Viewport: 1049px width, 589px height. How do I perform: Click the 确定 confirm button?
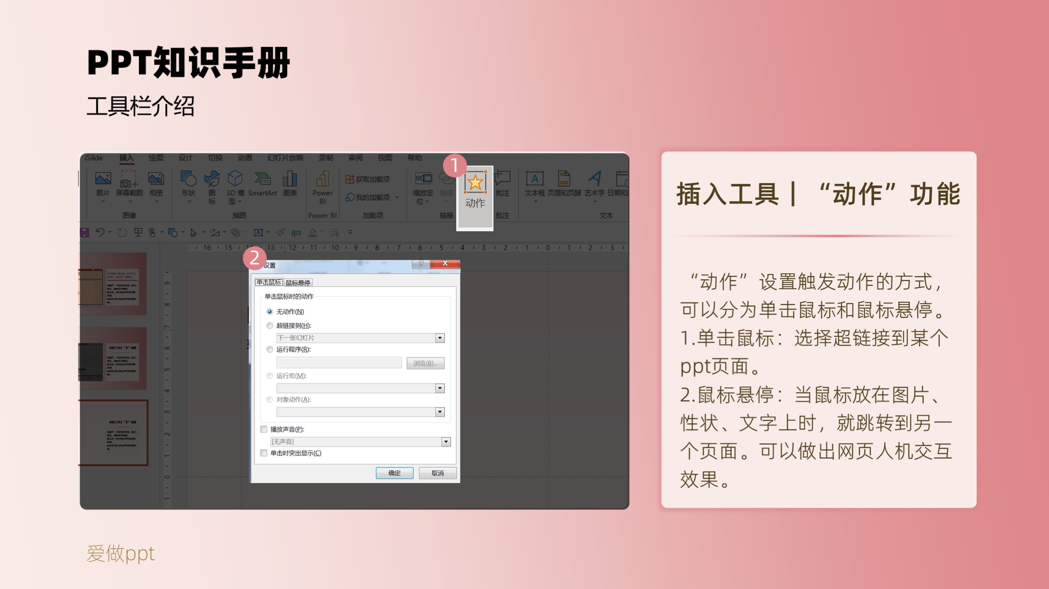(x=394, y=473)
